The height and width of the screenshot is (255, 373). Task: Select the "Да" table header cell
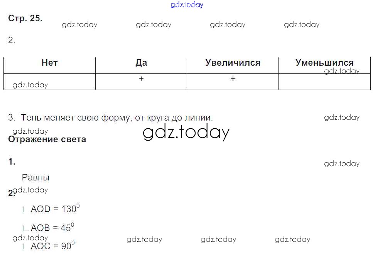pos(141,63)
